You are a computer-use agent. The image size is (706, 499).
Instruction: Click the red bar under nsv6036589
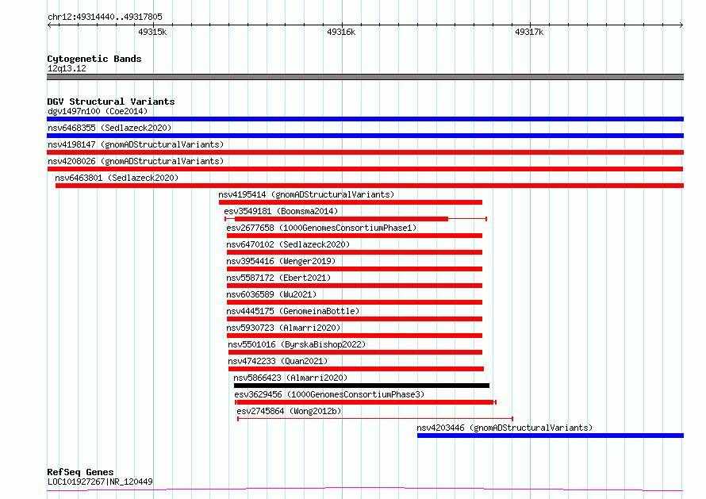pyautogui.click(x=355, y=302)
